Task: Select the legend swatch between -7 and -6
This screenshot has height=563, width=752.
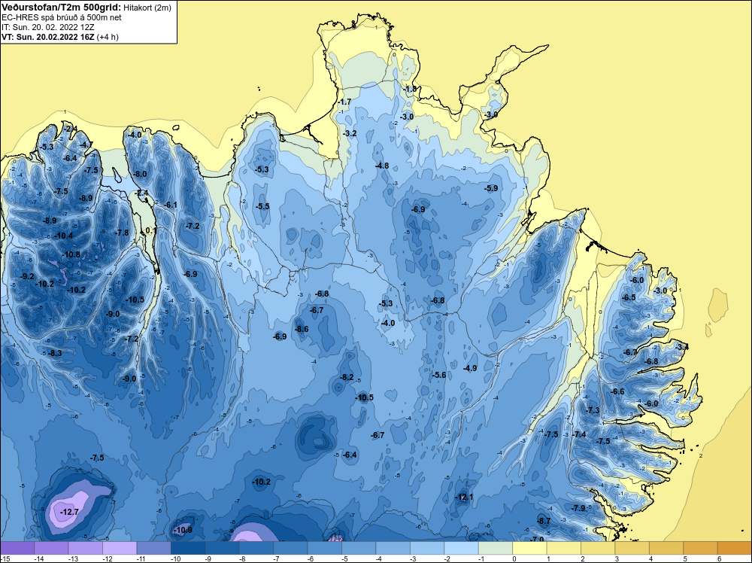Action: 290,548
